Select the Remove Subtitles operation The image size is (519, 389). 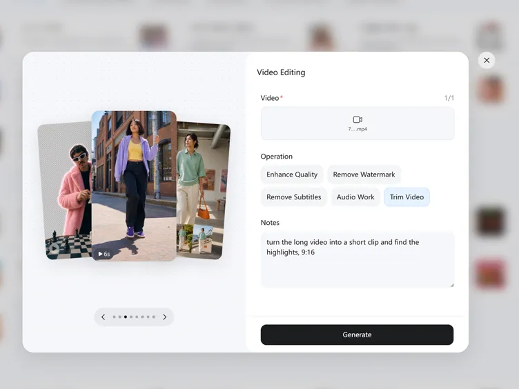point(293,197)
